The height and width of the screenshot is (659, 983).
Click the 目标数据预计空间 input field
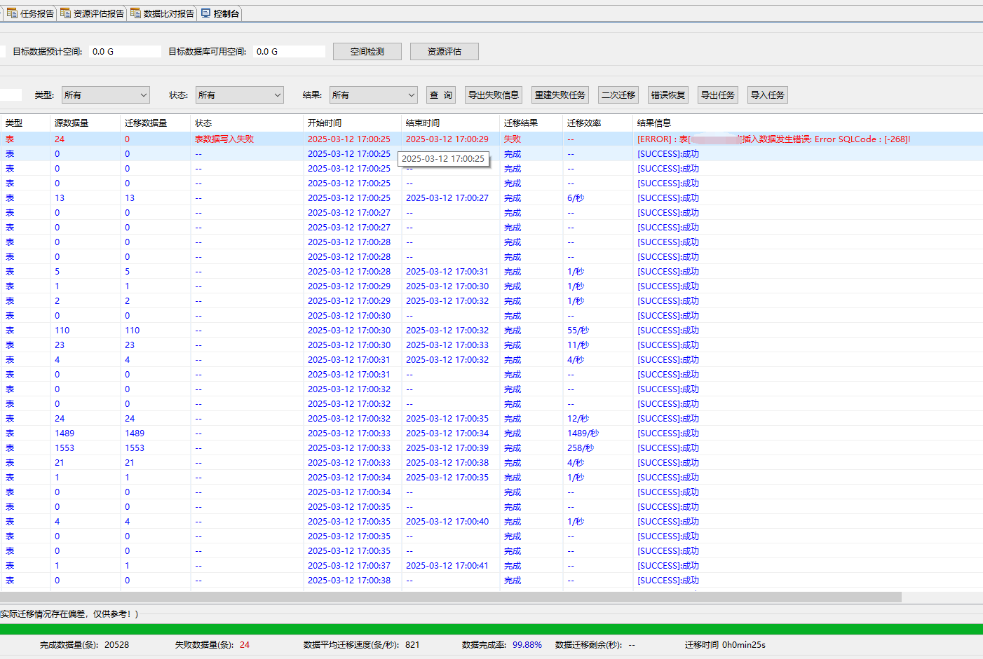coord(124,50)
